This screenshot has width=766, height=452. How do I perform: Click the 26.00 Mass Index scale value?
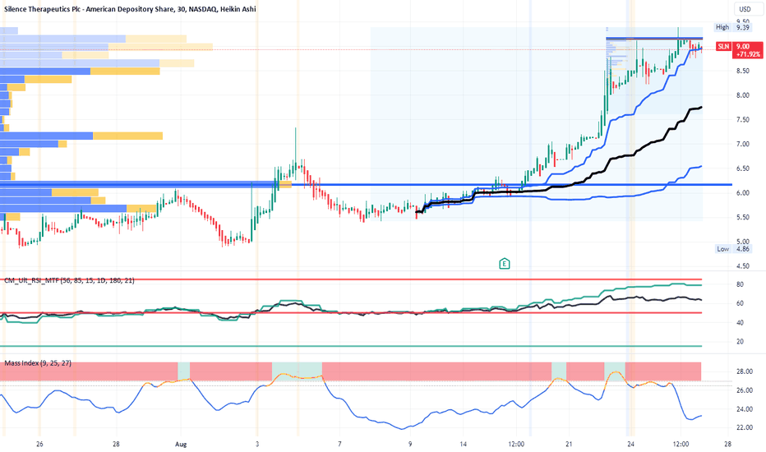point(745,390)
